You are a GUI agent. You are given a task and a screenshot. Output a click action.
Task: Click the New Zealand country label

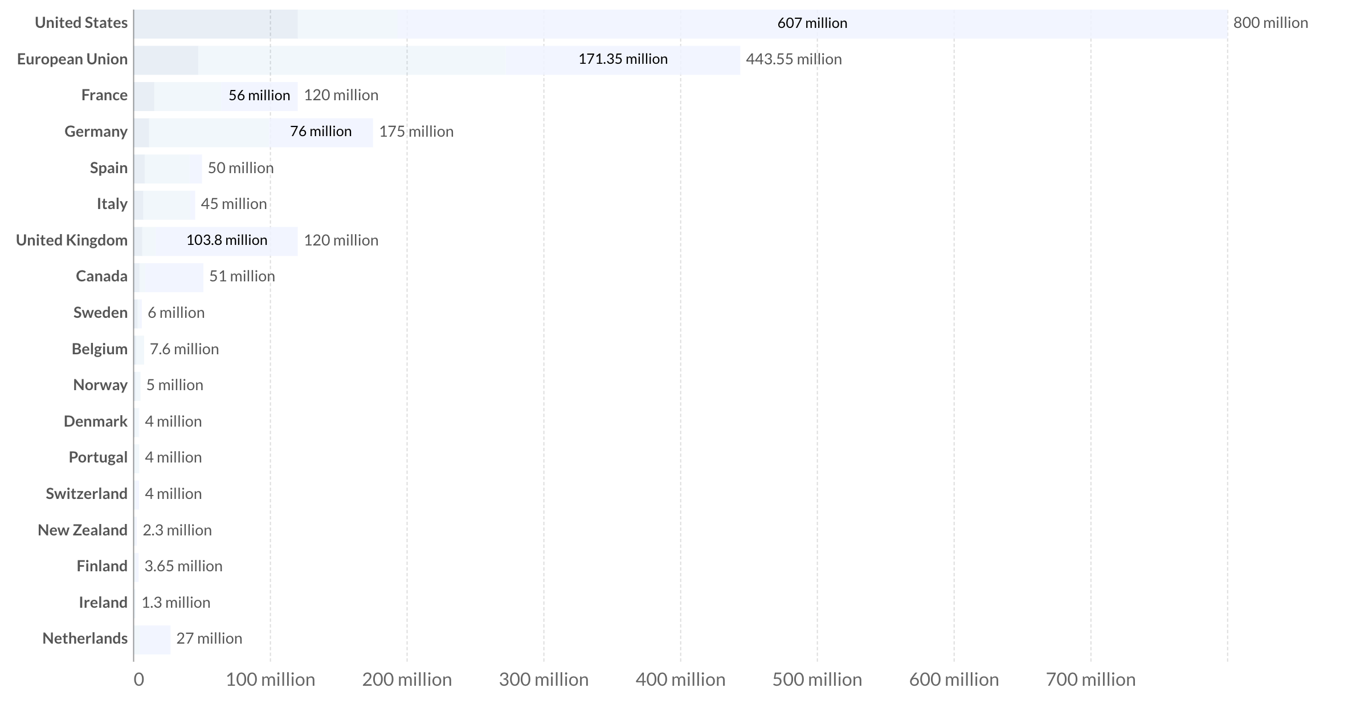[x=83, y=530]
